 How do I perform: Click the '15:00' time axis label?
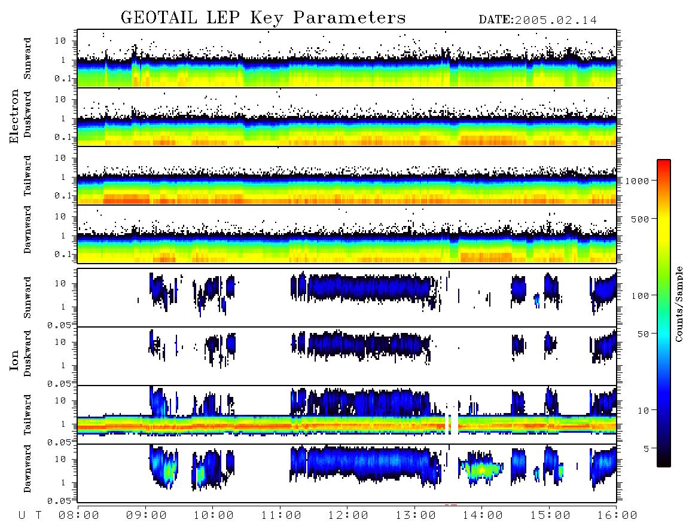(x=551, y=515)
